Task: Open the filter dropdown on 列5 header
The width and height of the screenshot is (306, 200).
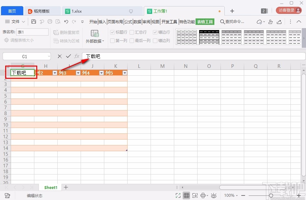Action: (x=125, y=73)
